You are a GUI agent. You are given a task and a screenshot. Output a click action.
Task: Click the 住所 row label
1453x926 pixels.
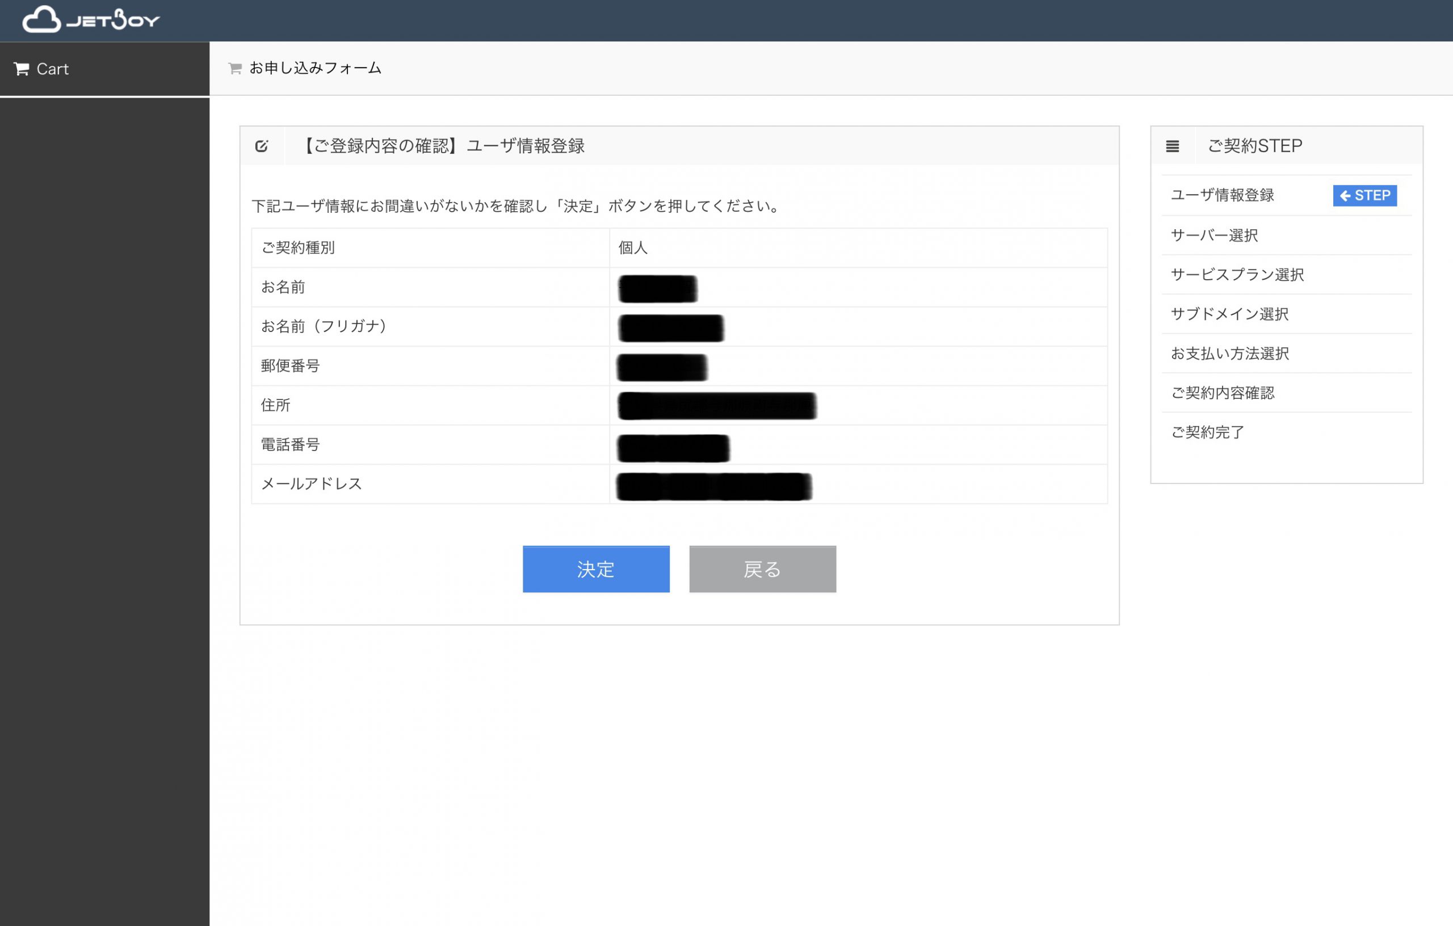275,405
